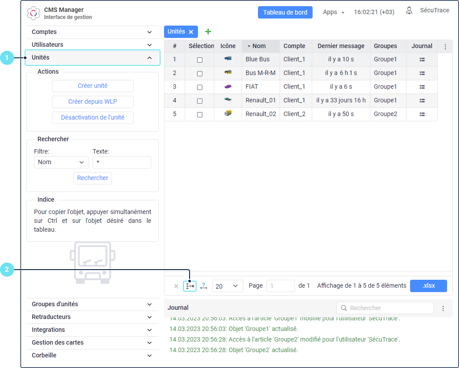Click the column auto-width arrows icon

coord(203,286)
